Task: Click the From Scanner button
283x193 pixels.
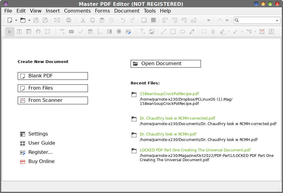Action: point(53,100)
